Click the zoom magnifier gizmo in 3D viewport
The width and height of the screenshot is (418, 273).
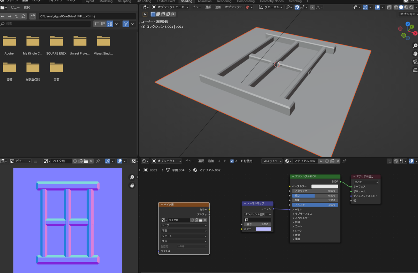tap(415, 46)
